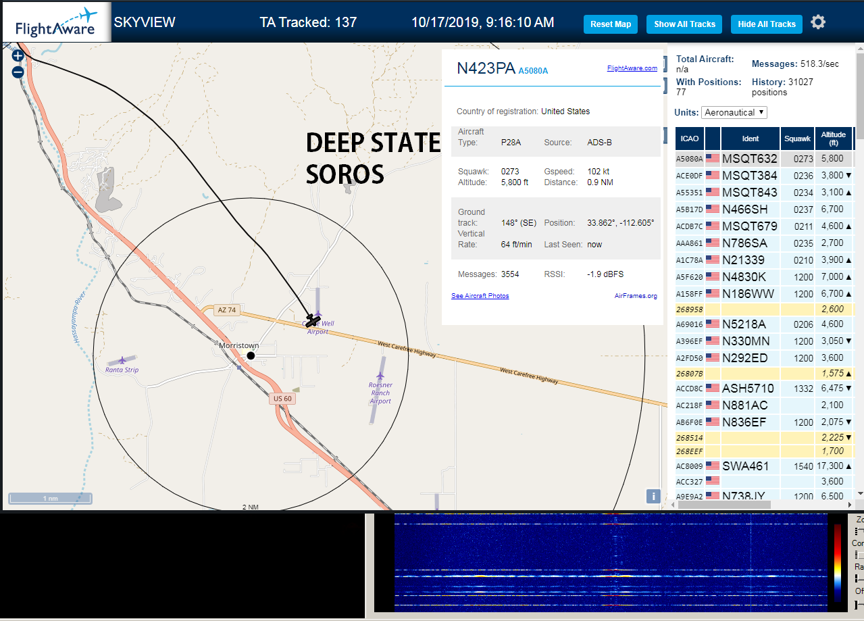Select the MSQT843 aircraft row
Screen dimensions: 864x621
[764, 193]
